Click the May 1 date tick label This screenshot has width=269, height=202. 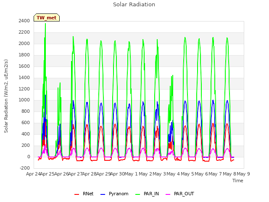[x=131, y=174]
